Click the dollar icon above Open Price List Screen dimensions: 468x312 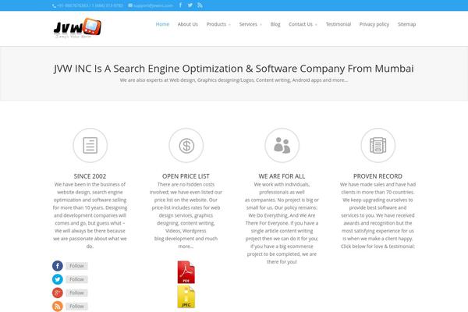186,145
